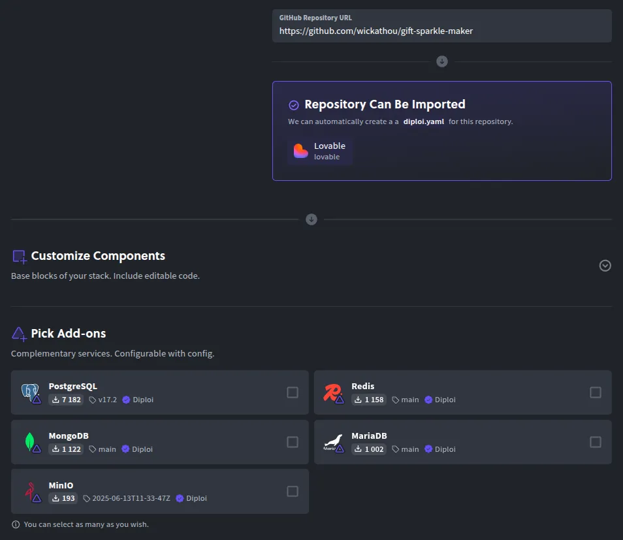This screenshot has width=623, height=540.
Task: Toggle the MinIO add-on checkbox
Action: point(293,491)
